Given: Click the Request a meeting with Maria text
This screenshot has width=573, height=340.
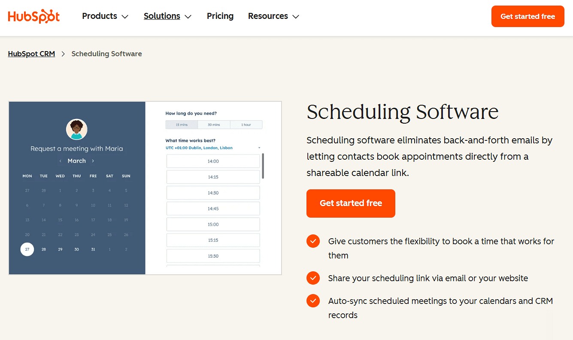Looking at the screenshot, I should point(77,149).
